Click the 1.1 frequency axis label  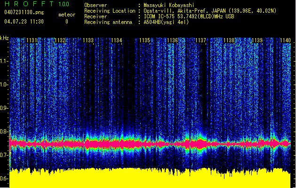(x=4, y=61)
